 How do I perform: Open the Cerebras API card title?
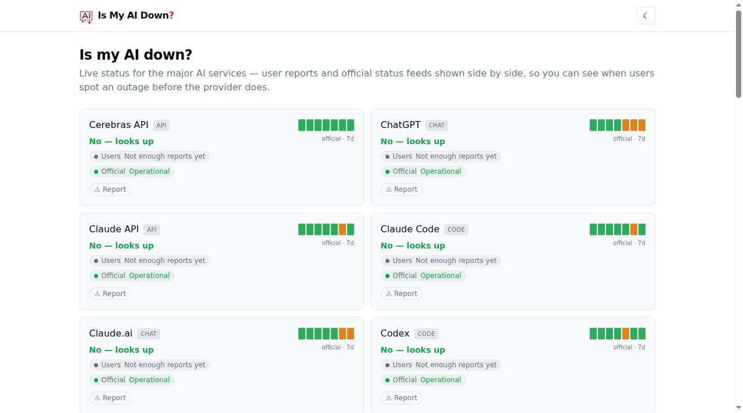(119, 125)
